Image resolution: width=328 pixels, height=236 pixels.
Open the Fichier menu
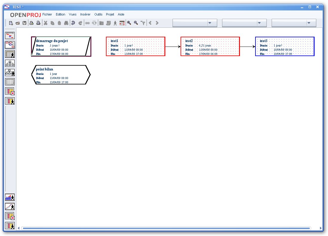tap(47, 14)
